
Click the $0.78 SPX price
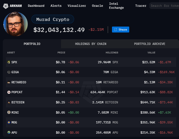pos(61,62)
